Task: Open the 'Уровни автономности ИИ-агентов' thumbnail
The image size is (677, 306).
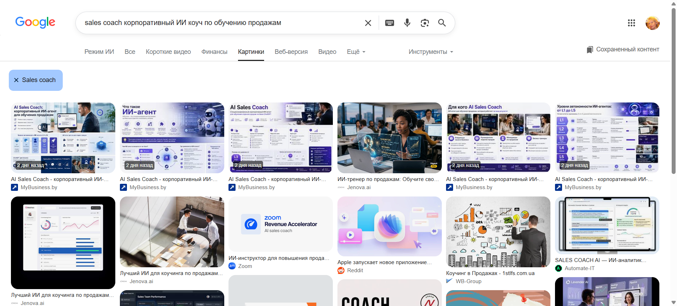Action: point(607,138)
